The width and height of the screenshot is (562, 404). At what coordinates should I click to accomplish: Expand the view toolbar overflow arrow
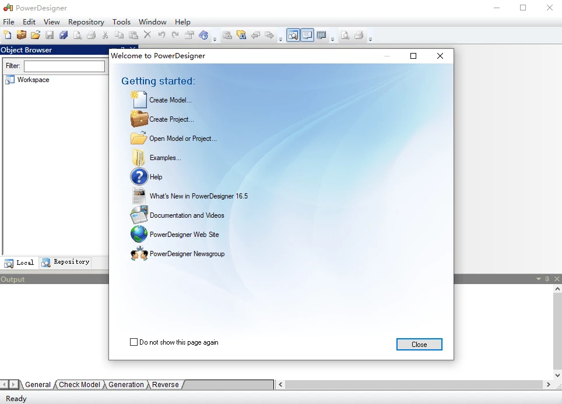coord(332,39)
